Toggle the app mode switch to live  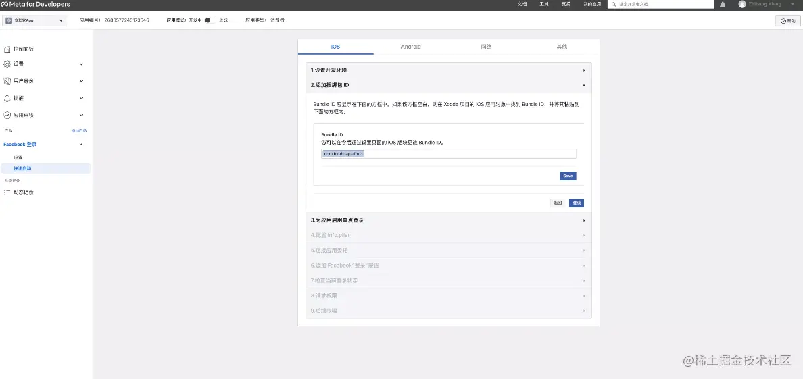click(210, 20)
